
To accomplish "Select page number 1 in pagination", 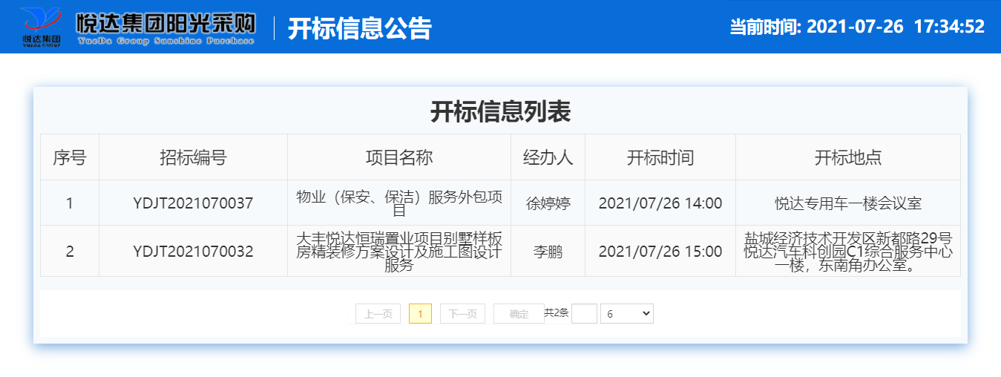I will point(420,314).
